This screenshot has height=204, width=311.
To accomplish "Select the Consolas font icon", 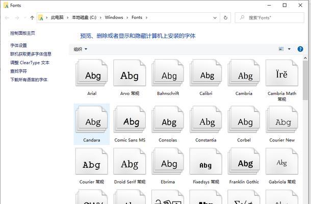I will pos(168,119).
